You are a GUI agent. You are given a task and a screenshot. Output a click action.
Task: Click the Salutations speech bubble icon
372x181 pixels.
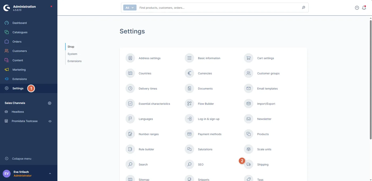(x=189, y=149)
